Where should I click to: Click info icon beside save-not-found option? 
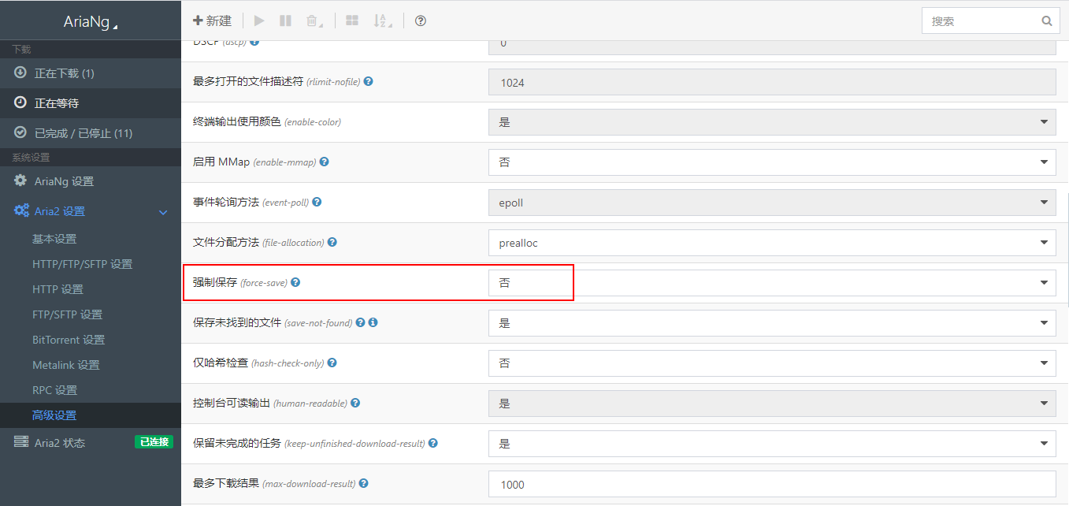tap(373, 322)
